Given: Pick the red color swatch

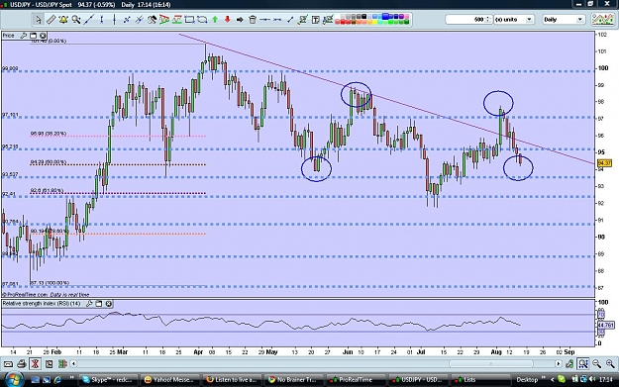Looking at the screenshot, I should 343,22.
